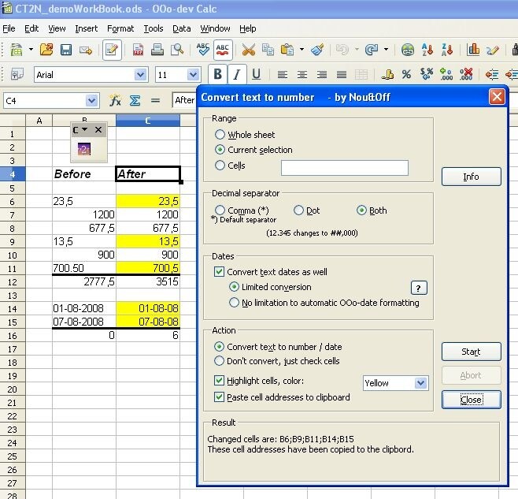Click the Sum sigma icon
518x499 pixels.
(135, 100)
